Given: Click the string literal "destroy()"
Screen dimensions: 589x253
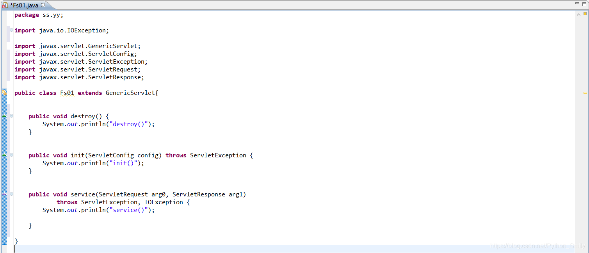Looking at the screenshot, I should (129, 124).
